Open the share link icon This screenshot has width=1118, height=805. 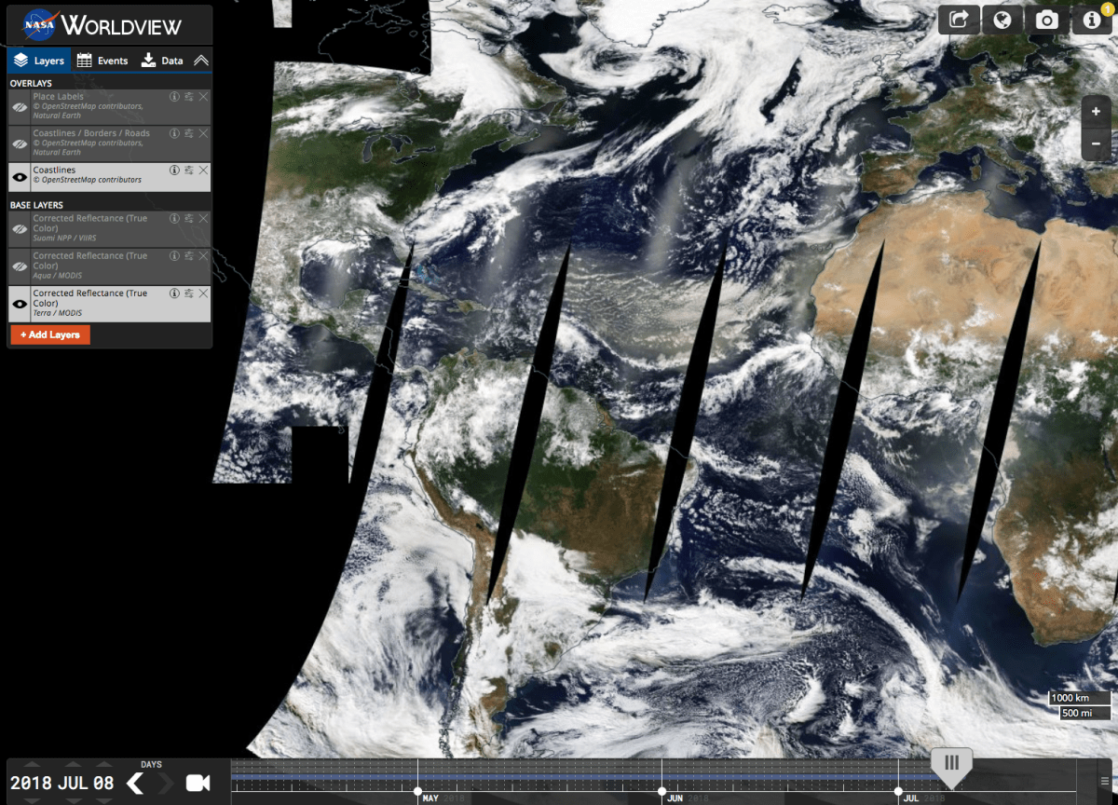click(959, 20)
